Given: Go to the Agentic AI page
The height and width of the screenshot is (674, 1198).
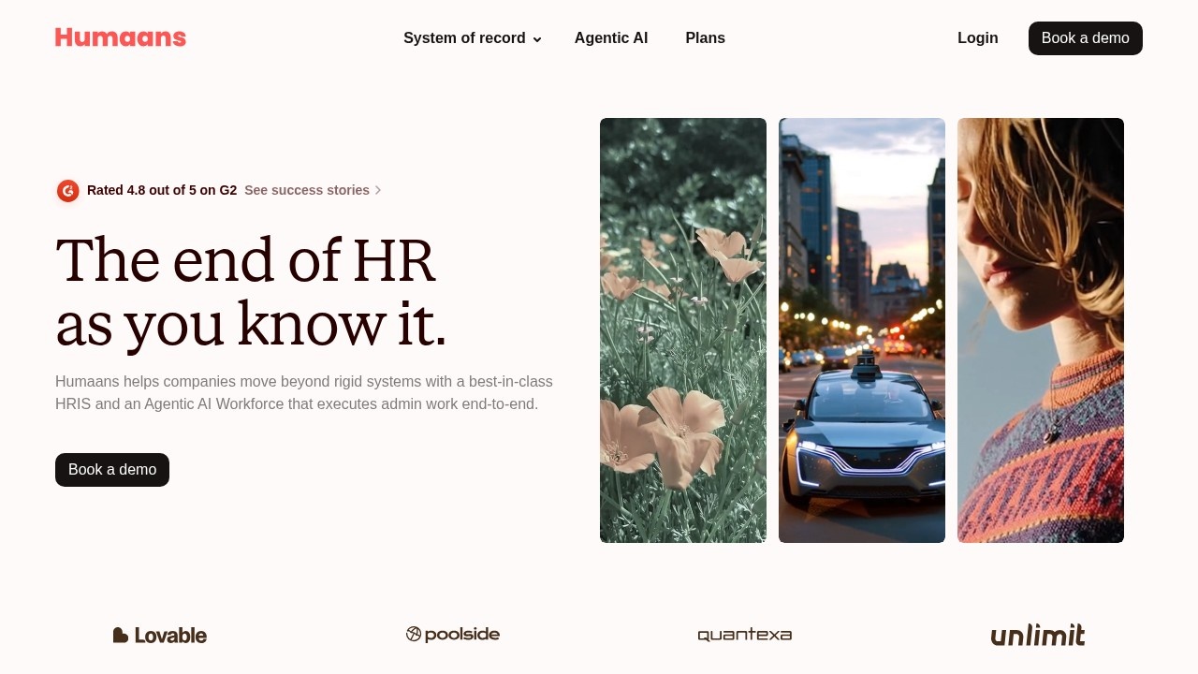Looking at the screenshot, I should click(x=611, y=38).
